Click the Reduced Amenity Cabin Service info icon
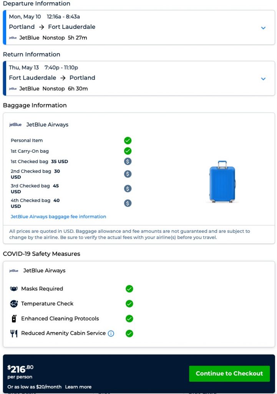Image resolution: width=277 pixels, height=394 pixels. pyautogui.click(x=111, y=334)
